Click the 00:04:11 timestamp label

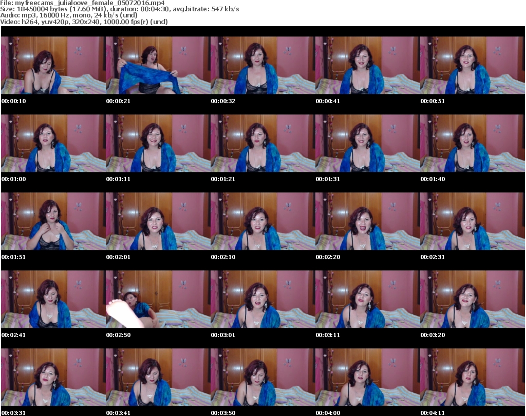click(x=433, y=412)
